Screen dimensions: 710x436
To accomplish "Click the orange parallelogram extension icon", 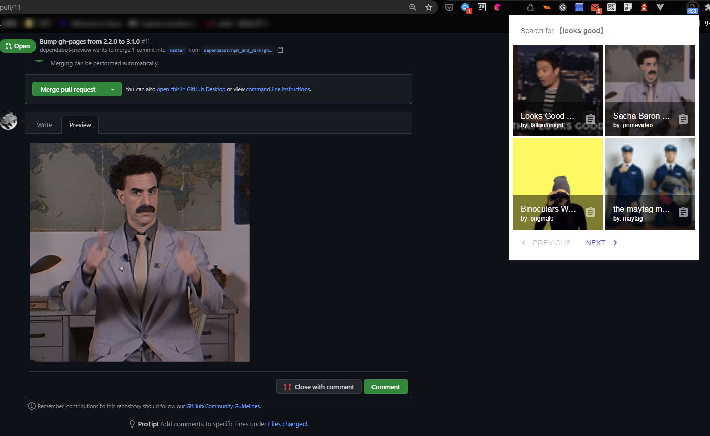I will (x=547, y=7).
